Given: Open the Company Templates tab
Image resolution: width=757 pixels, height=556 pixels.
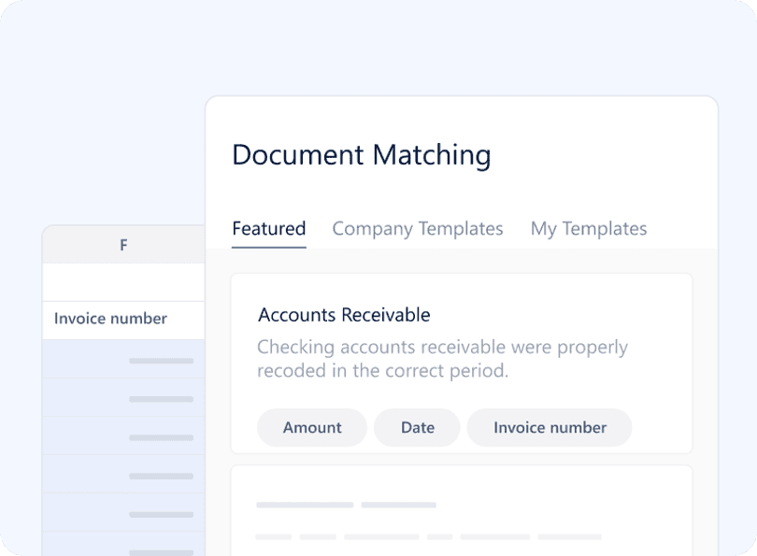Looking at the screenshot, I should (x=418, y=228).
